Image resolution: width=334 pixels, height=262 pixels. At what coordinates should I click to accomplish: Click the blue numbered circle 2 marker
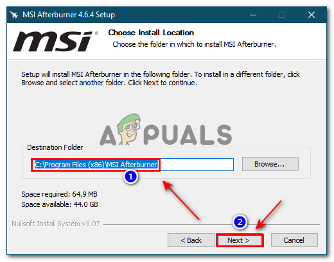[x=240, y=222]
